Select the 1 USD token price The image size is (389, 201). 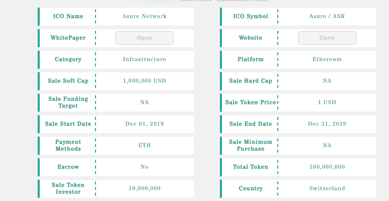pos(327,102)
